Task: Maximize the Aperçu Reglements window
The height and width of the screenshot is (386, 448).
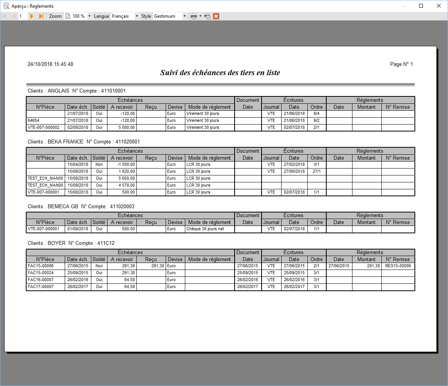Action: [421, 6]
